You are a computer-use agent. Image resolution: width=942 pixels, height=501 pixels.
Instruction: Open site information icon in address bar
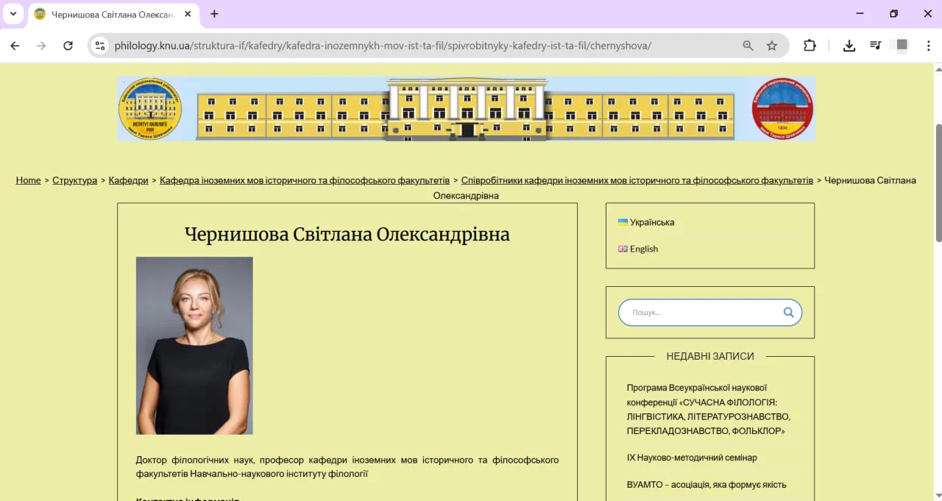click(101, 46)
